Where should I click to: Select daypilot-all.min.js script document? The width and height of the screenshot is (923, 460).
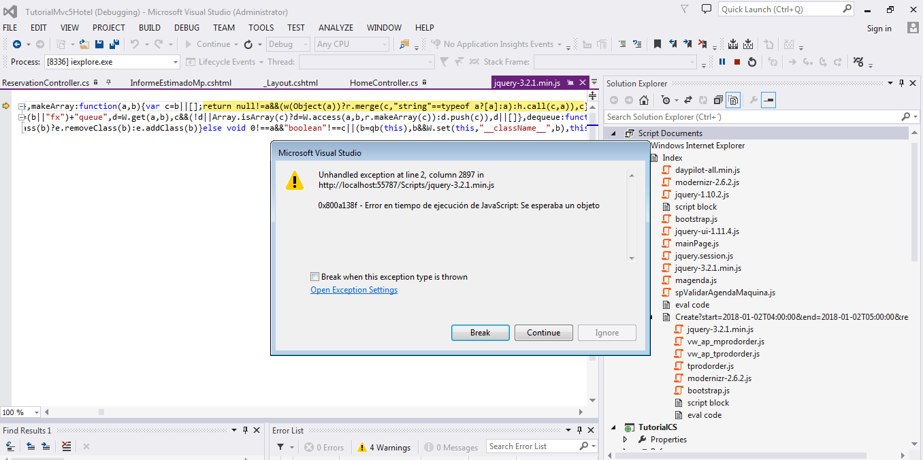click(x=707, y=170)
